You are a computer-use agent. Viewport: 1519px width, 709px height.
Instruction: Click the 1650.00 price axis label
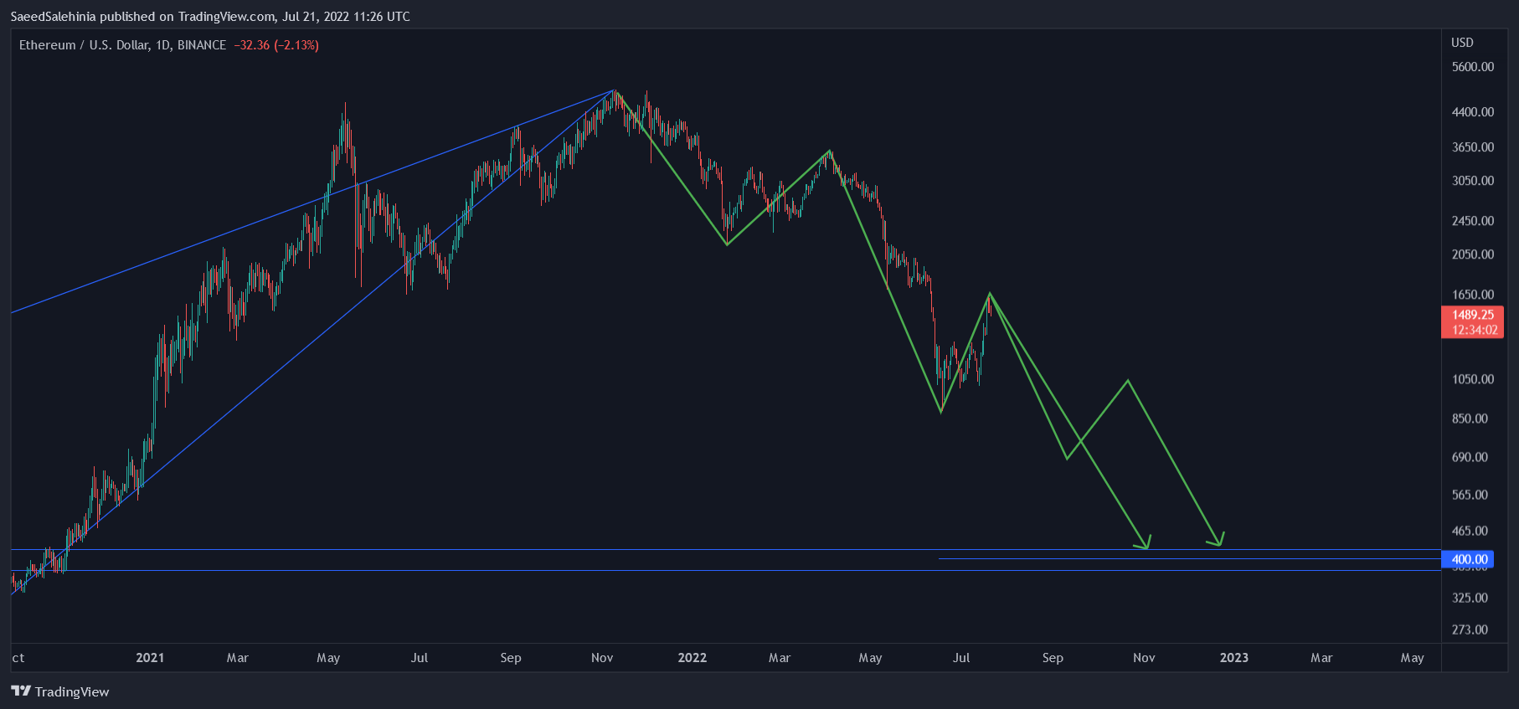coord(1473,295)
